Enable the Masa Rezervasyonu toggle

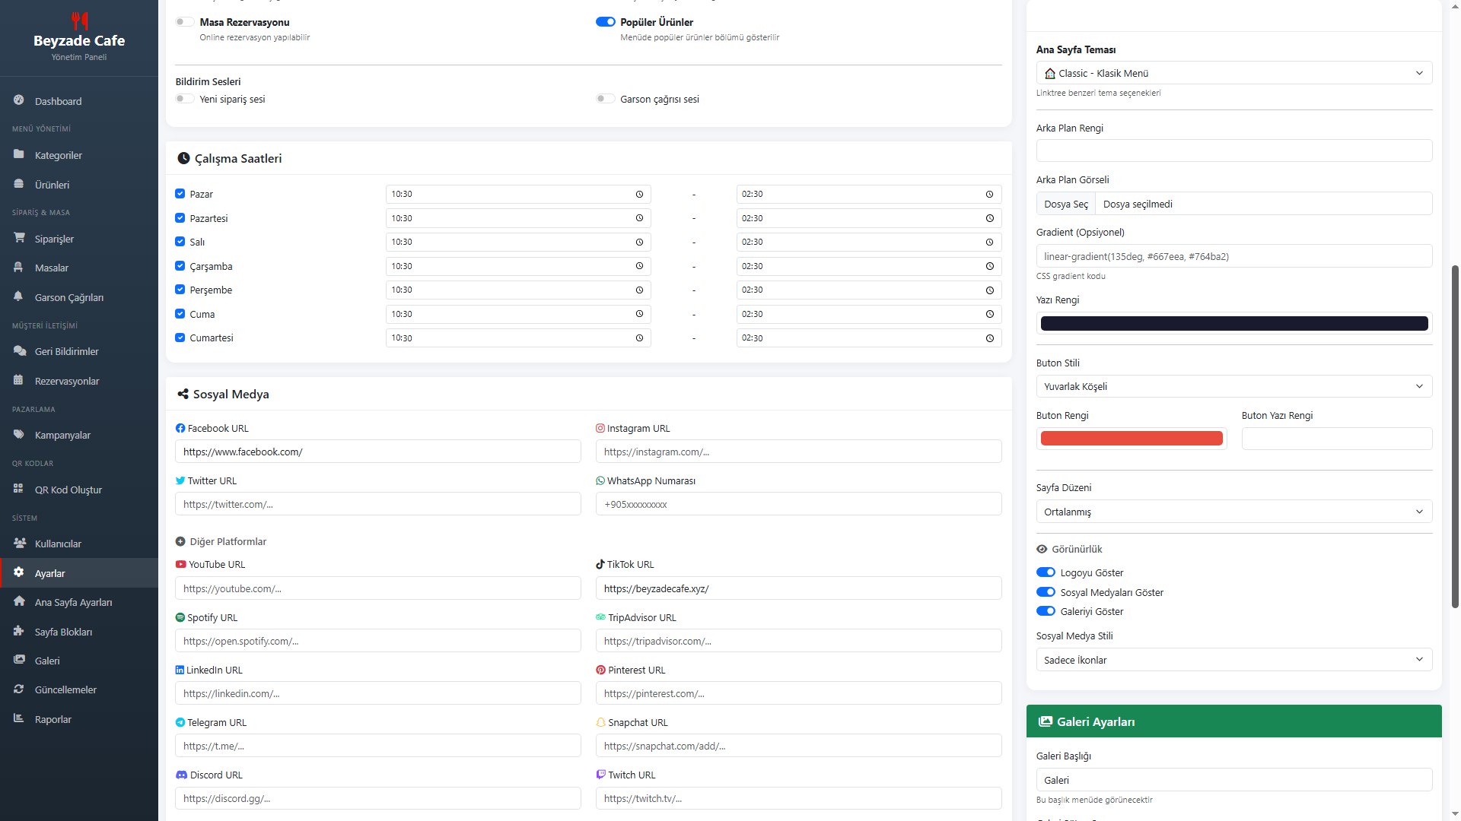(x=184, y=22)
